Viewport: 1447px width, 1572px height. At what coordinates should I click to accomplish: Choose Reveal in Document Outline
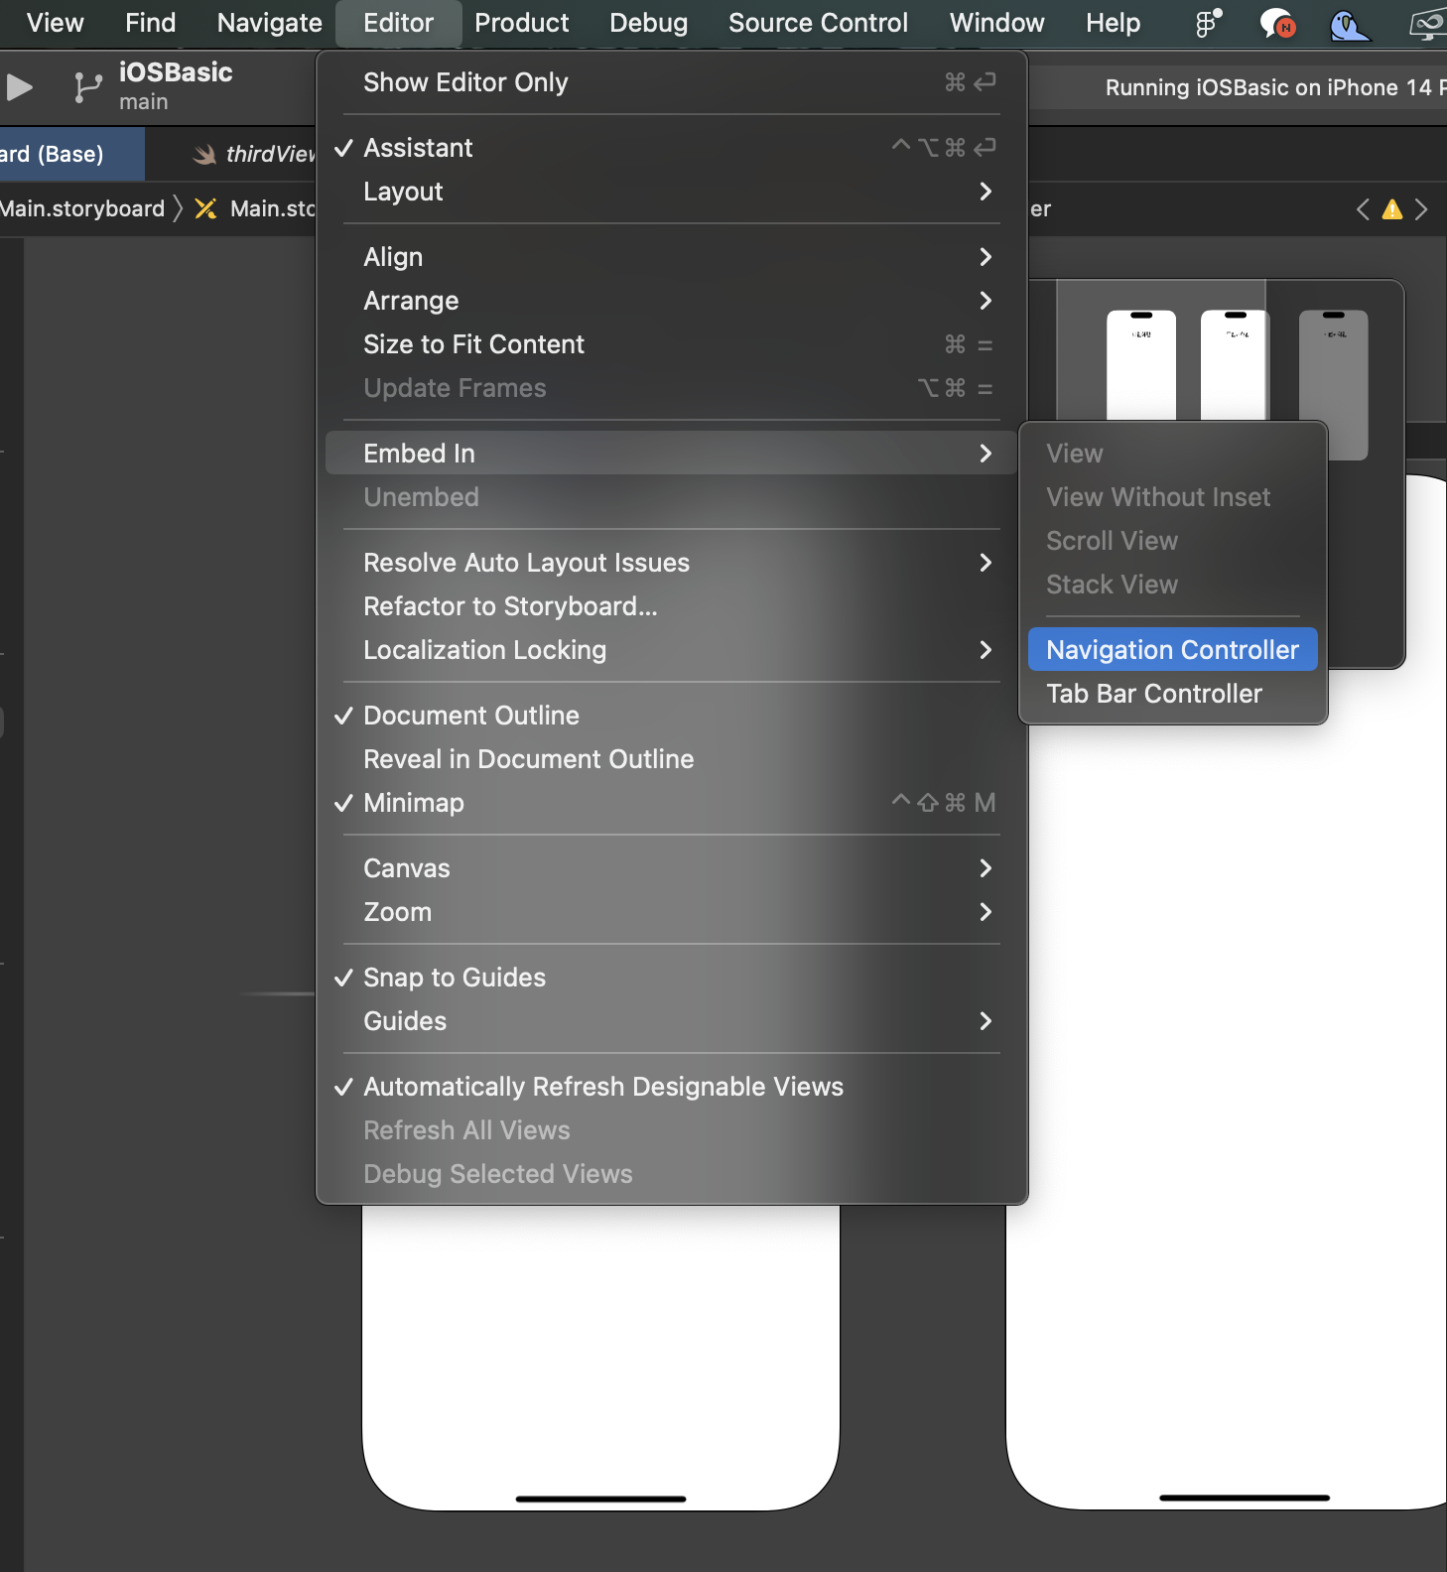(x=672, y=759)
